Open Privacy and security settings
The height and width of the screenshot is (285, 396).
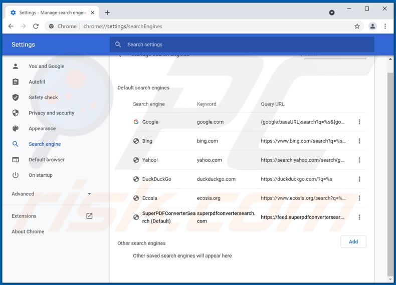[52, 113]
